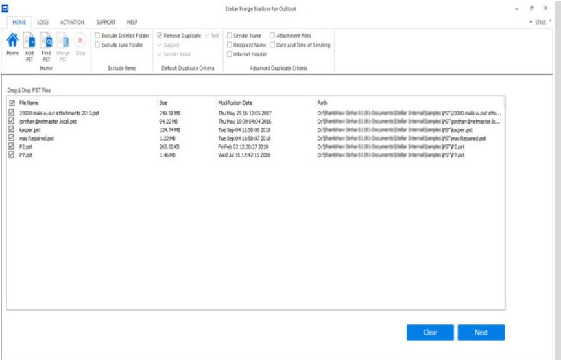Screen dimensions: 561x360
Task: Open the ACTIVATION tab
Action: pyautogui.click(x=72, y=22)
